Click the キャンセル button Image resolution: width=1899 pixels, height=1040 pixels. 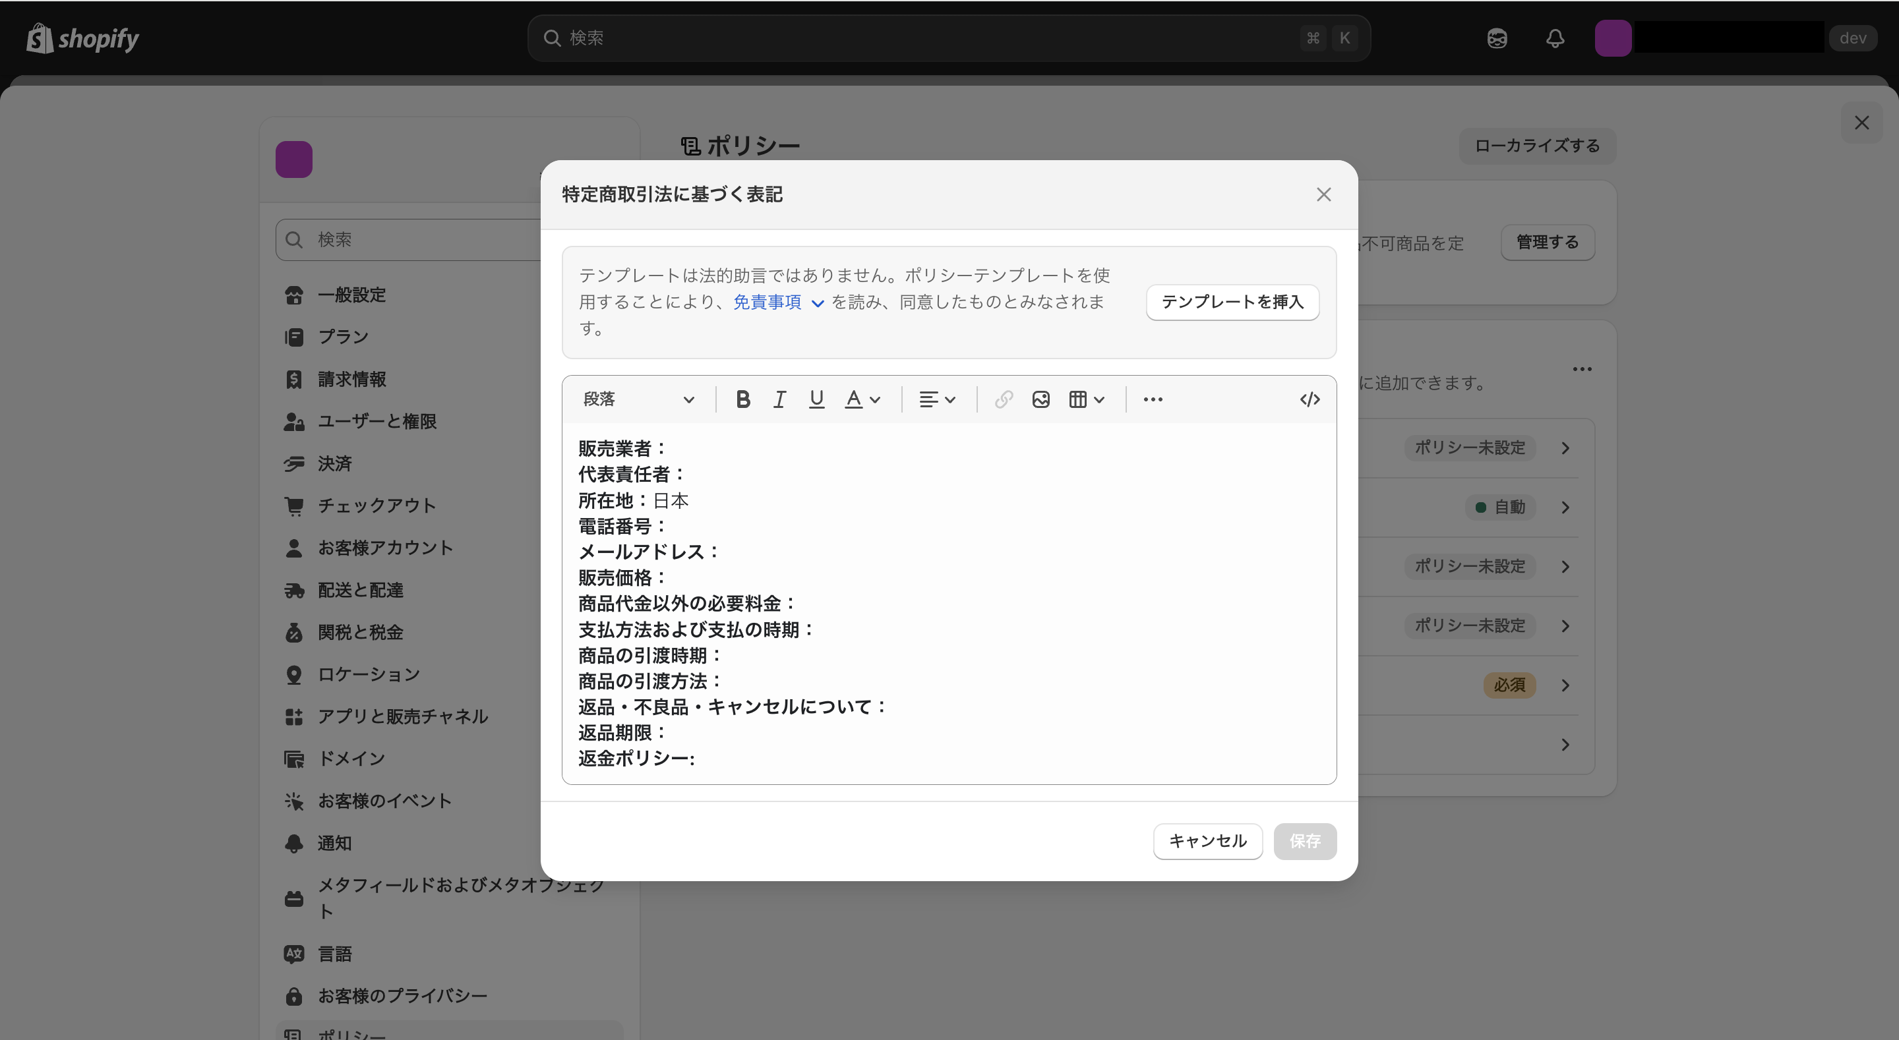[x=1207, y=841]
